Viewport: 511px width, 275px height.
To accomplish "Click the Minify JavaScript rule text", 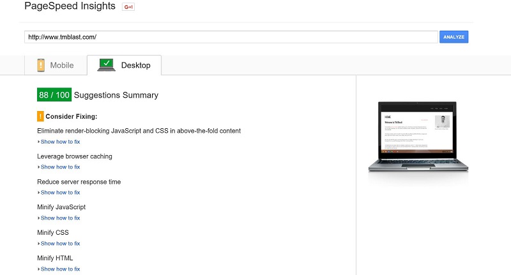I will tap(61, 207).
